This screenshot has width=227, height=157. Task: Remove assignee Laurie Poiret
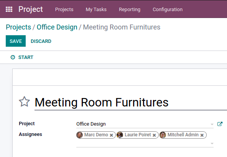[x=154, y=135]
